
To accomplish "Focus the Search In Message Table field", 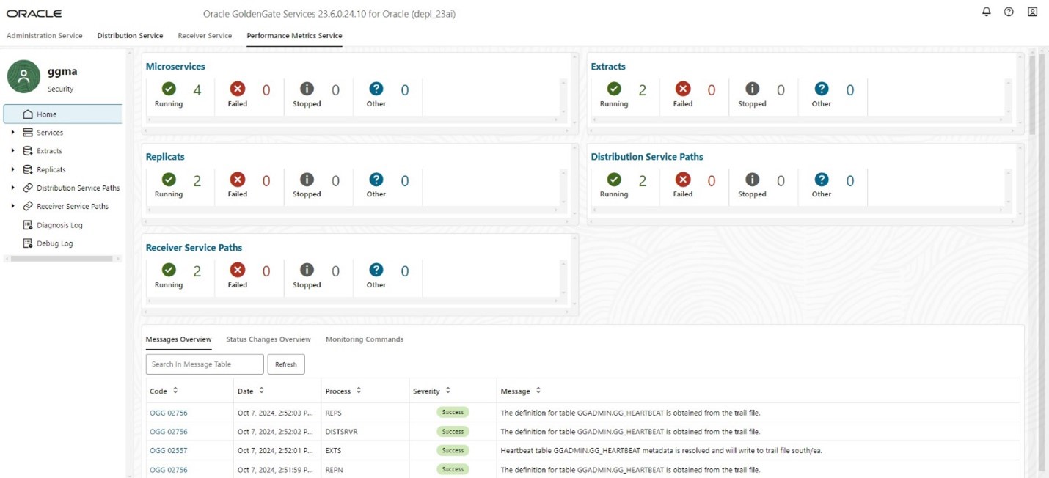I will [205, 364].
